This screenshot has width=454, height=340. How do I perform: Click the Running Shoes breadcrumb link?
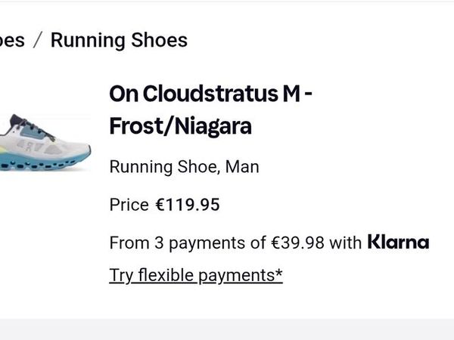[119, 40]
